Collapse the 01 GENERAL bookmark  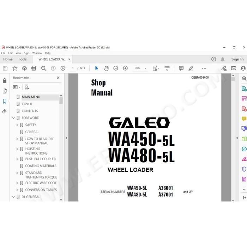point(13,197)
